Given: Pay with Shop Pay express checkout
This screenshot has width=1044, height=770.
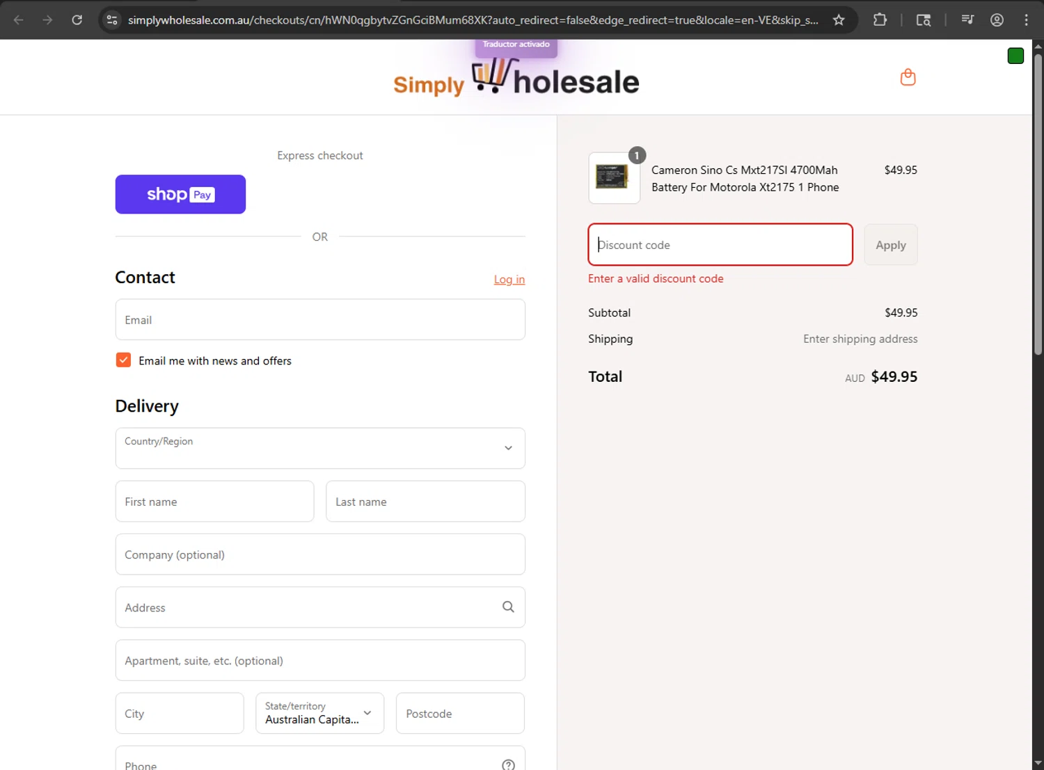Looking at the screenshot, I should (180, 194).
